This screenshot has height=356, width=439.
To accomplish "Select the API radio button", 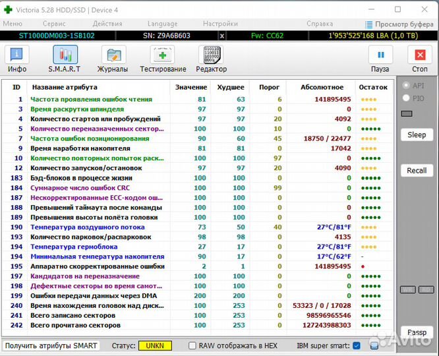I will (406, 85).
